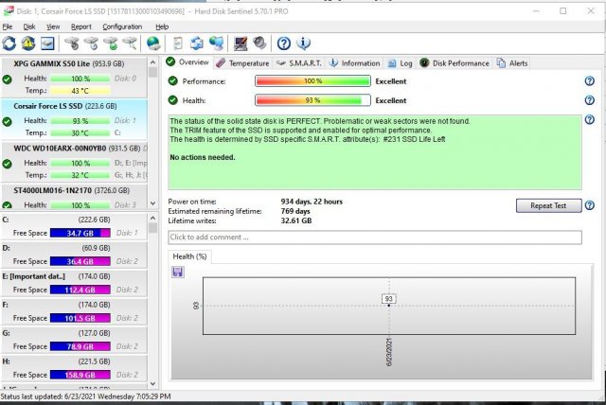Viewport: 606px width, 405px height.
Task: Open the Configuration menu
Action: click(x=122, y=26)
